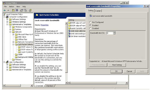Click the Back arrow toolbar icon
The width and height of the screenshot is (151, 90).
click(5, 10)
